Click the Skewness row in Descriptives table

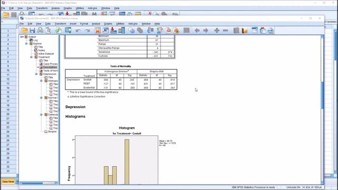[x=136, y=52]
